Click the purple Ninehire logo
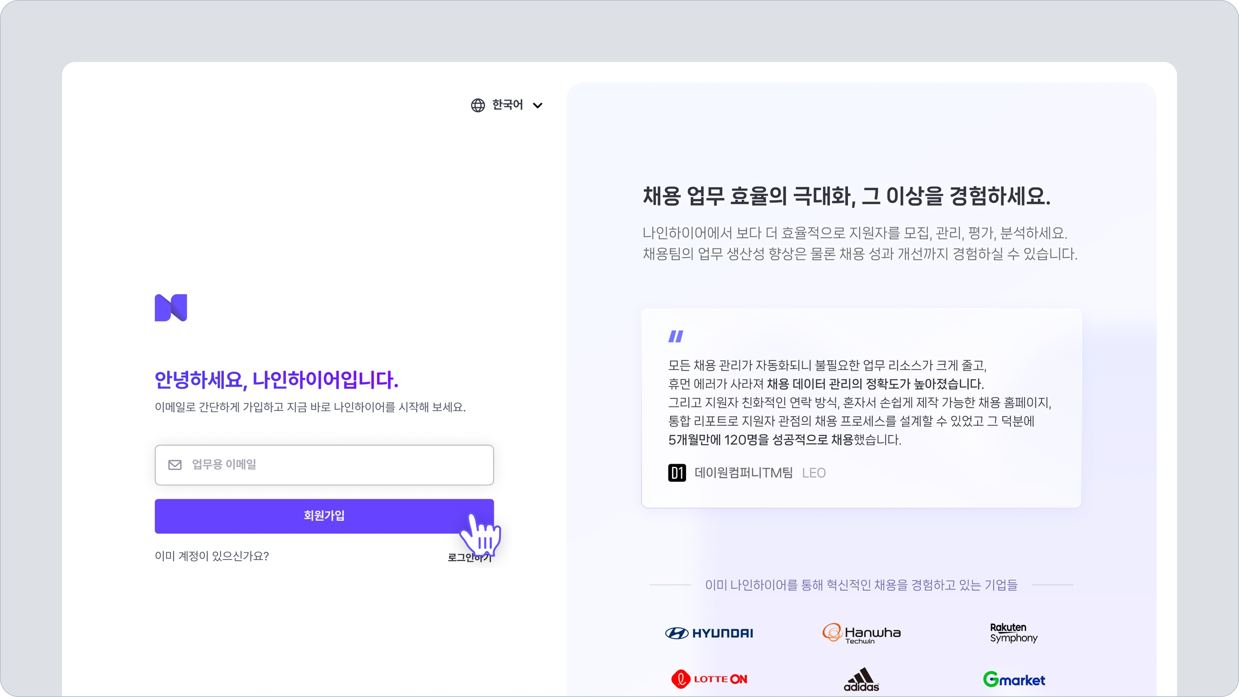This screenshot has height=697, width=1239. coord(171,308)
